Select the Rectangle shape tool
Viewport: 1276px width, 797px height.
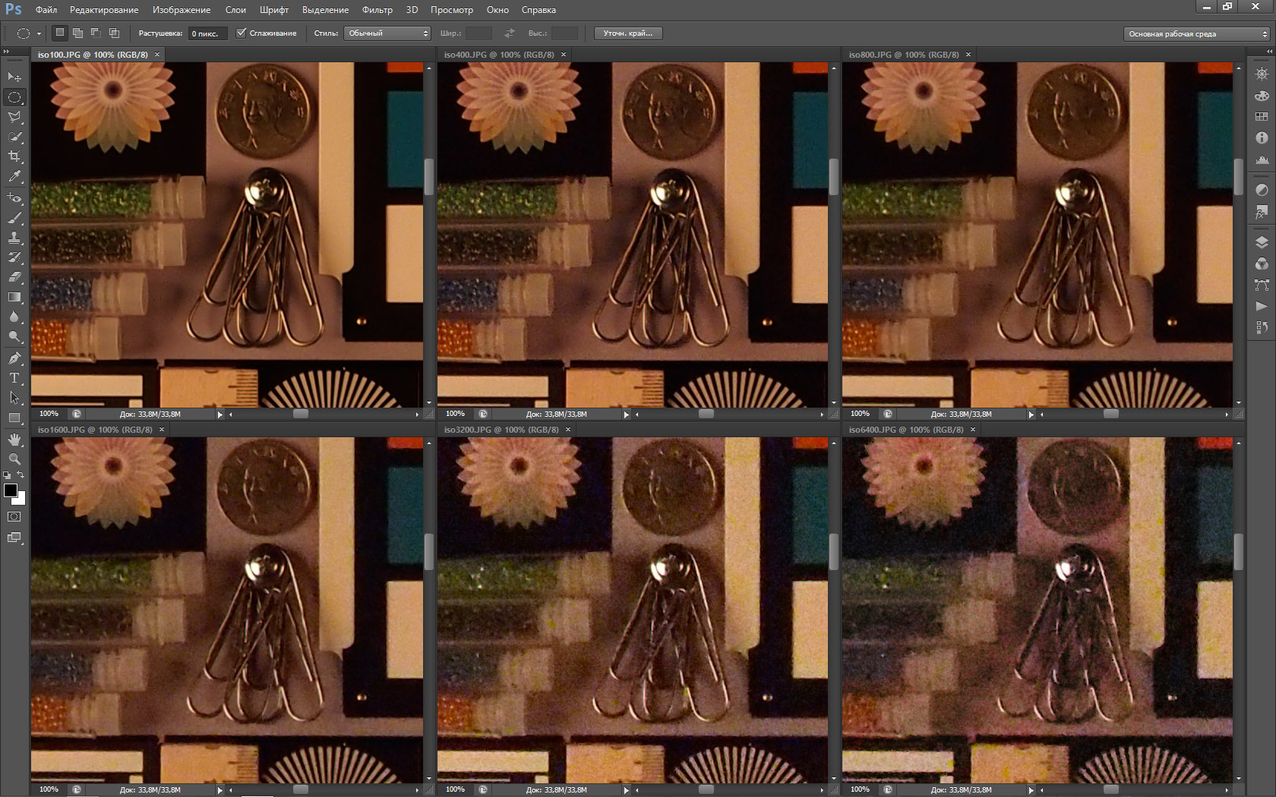pos(14,417)
